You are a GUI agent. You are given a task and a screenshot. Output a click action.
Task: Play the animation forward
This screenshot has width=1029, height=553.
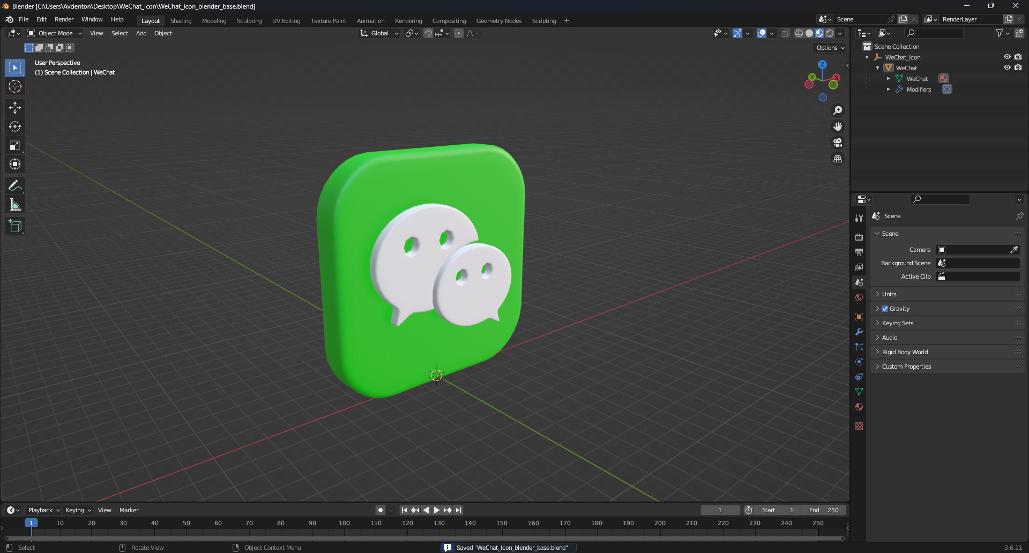pos(436,510)
